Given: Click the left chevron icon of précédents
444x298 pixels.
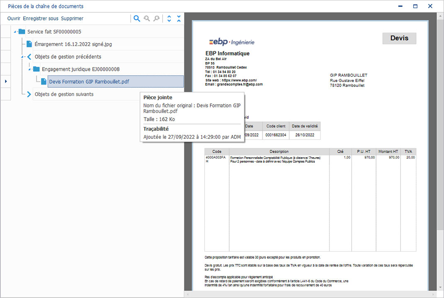Looking at the screenshot, I should coord(29,57).
